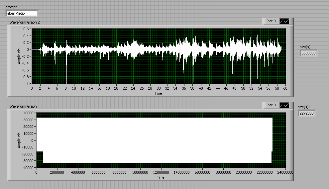This screenshot has height=189, width=329.
Task: Click the 'Time' axis label of Waveform Graph 2
Action: (x=159, y=93)
